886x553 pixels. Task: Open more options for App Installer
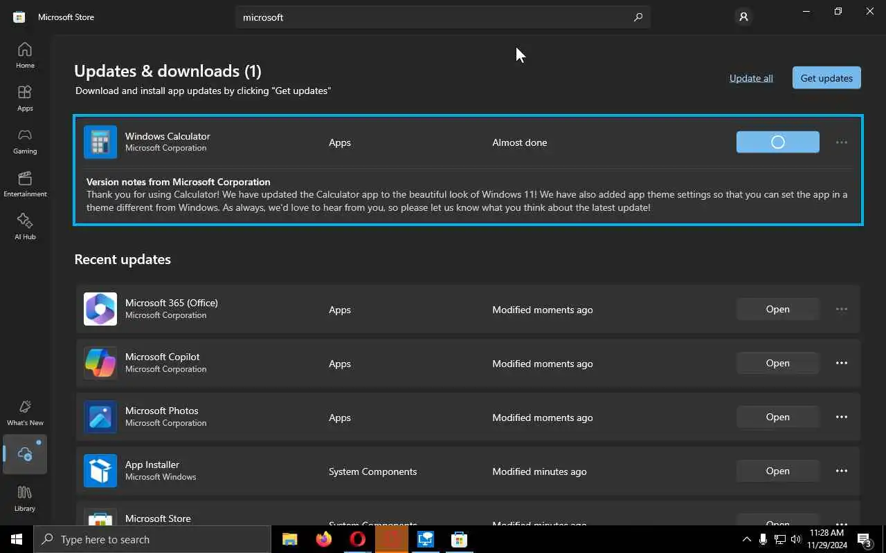pyautogui.click(x=842, y=471)
